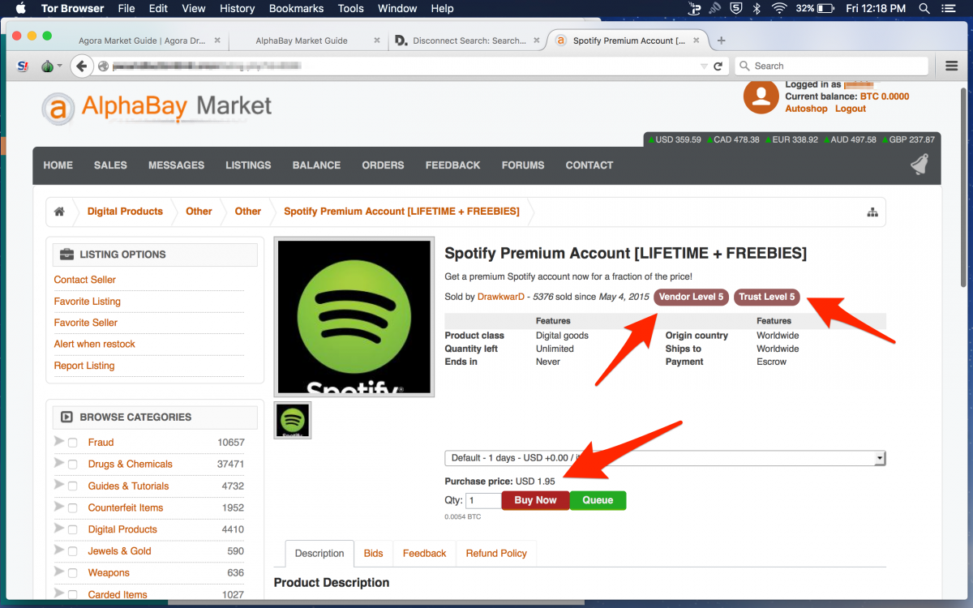Open a new tab with the plus icon

[x=722, y=41]
